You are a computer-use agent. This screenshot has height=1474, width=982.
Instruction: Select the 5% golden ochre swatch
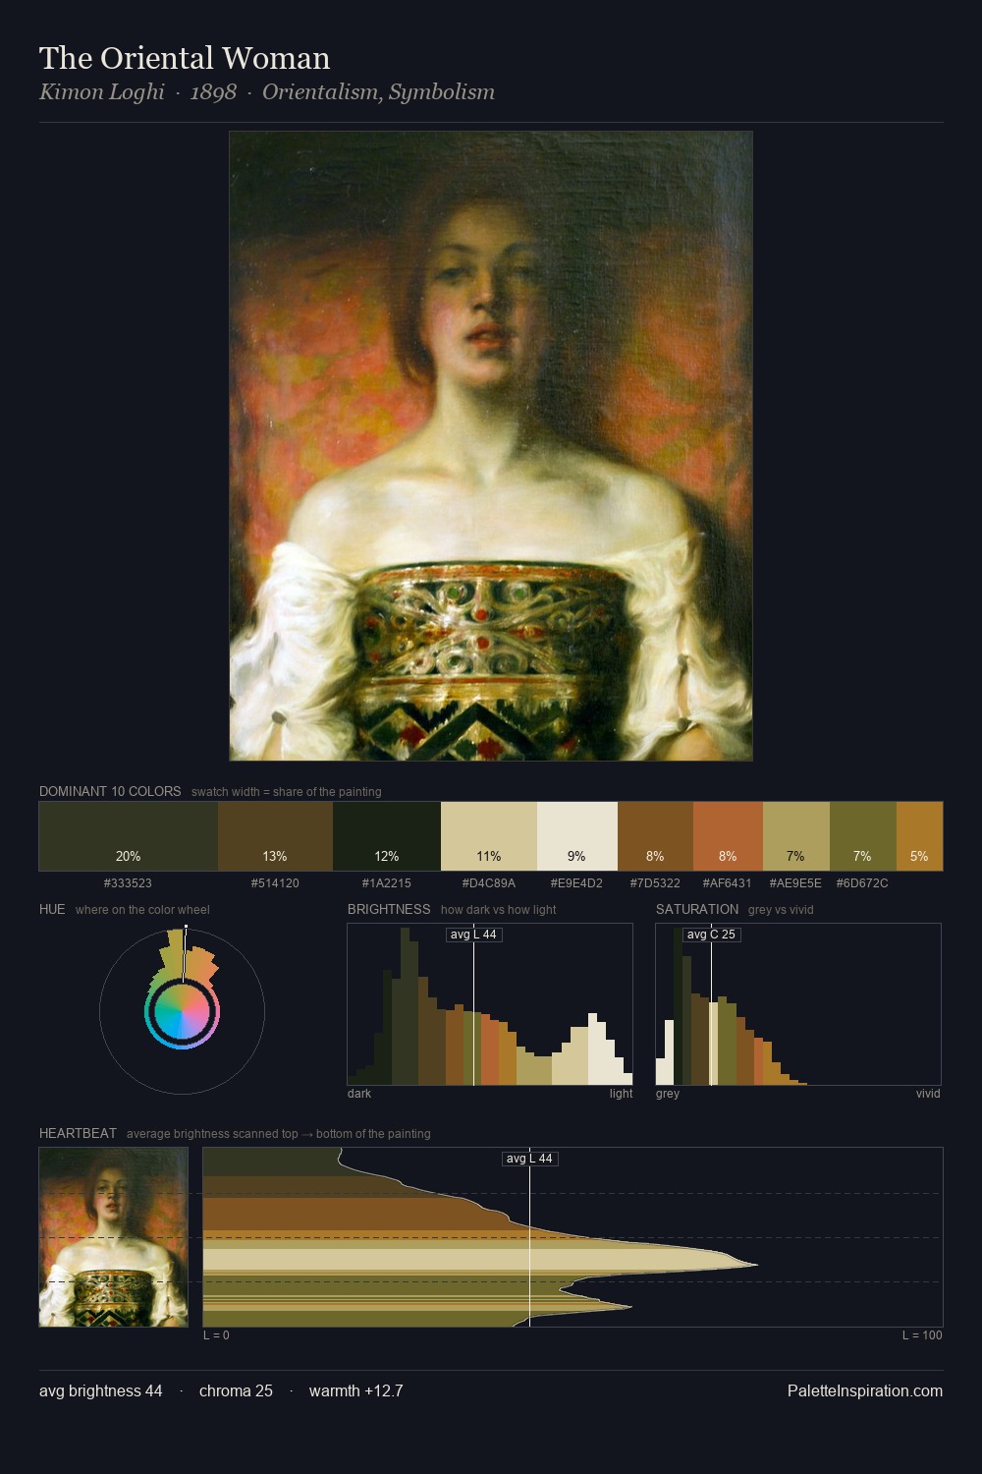click(x=919, y=836)
